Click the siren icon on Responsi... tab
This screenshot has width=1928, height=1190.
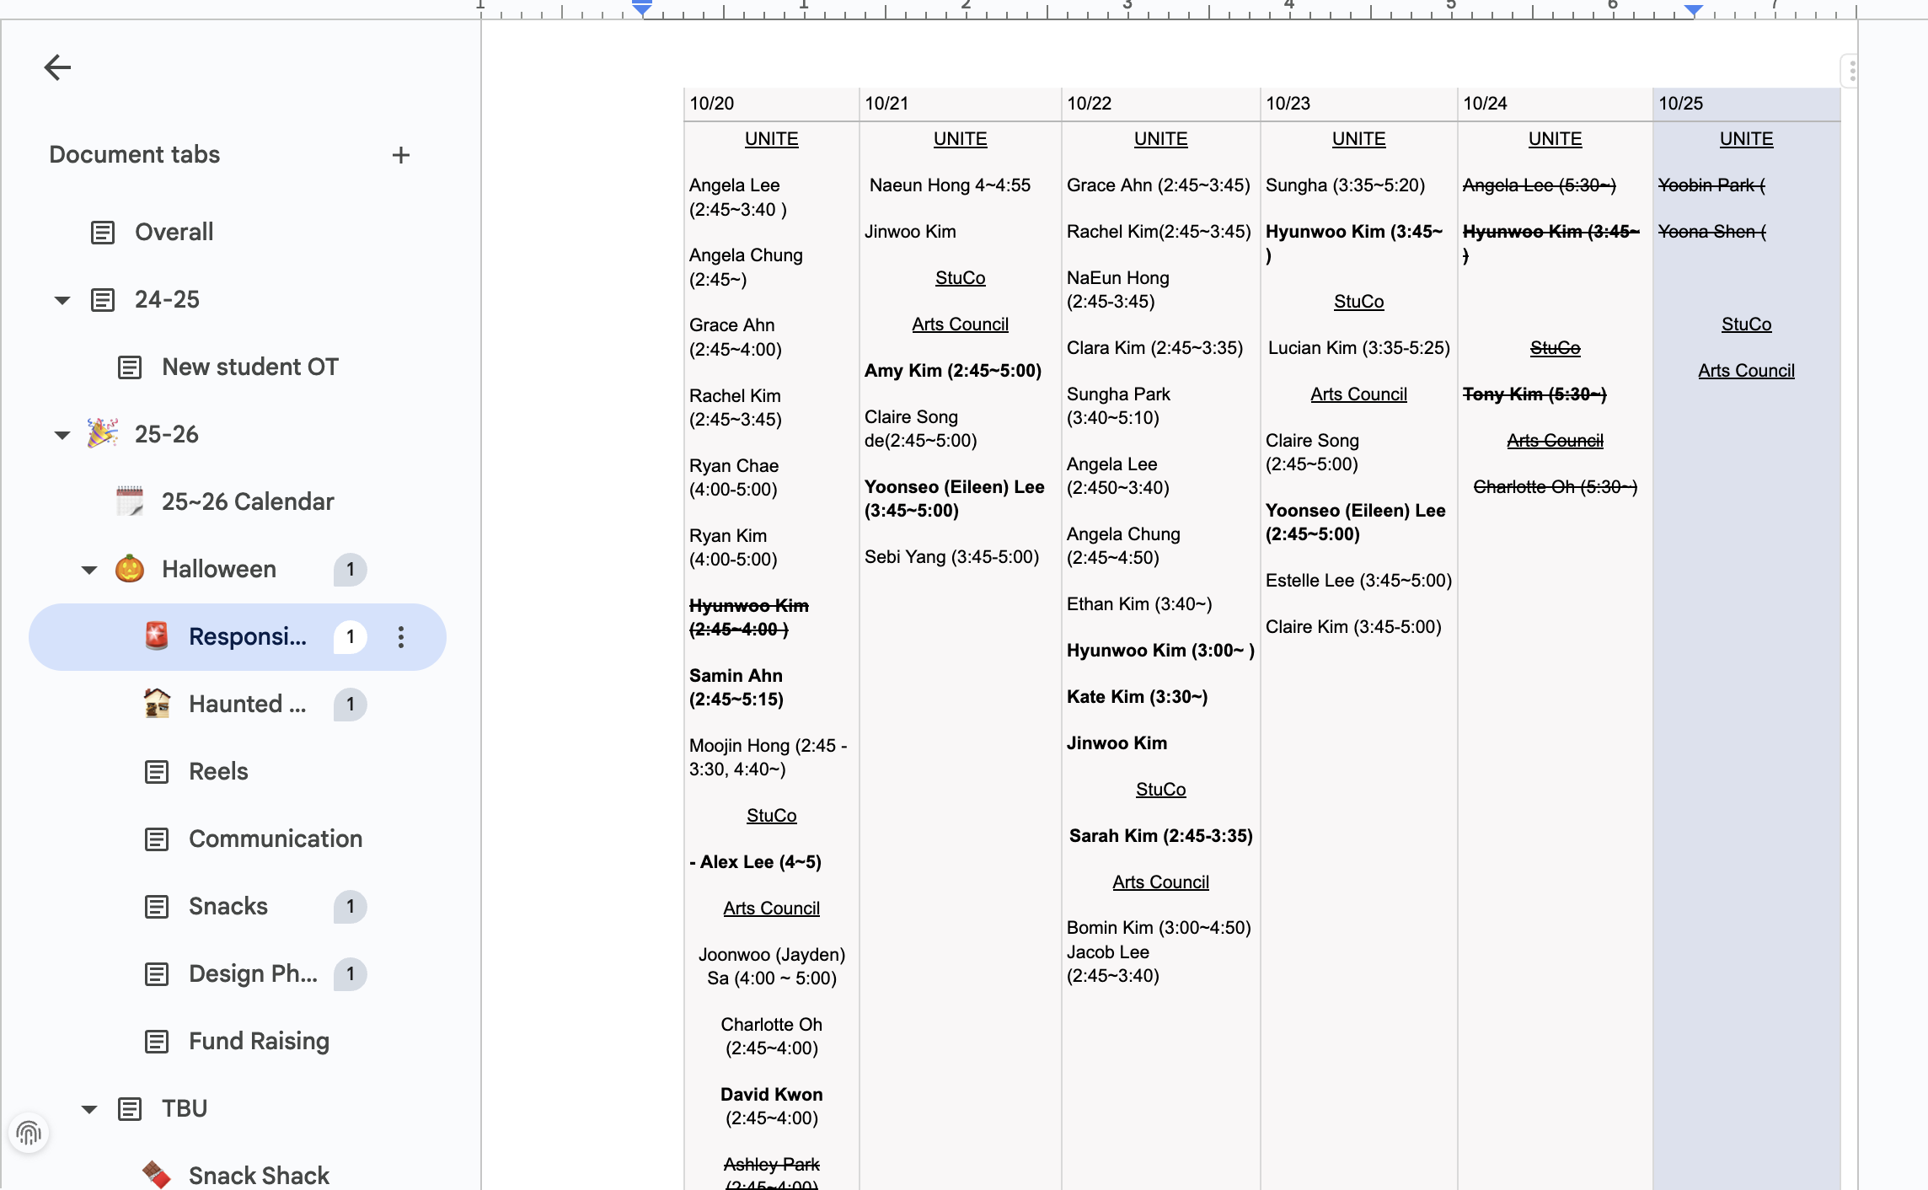click(x=157, y=636)
